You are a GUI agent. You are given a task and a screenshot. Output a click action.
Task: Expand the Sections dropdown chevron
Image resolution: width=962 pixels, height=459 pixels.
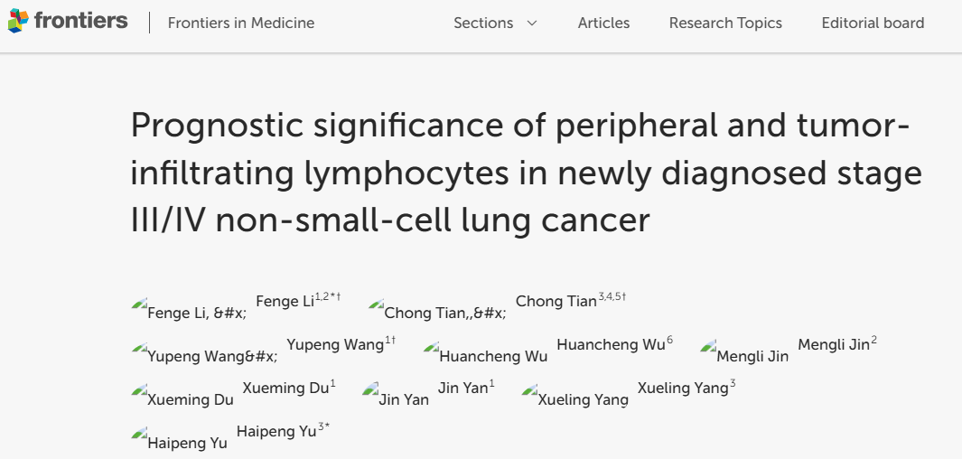[x=532, y=23]
